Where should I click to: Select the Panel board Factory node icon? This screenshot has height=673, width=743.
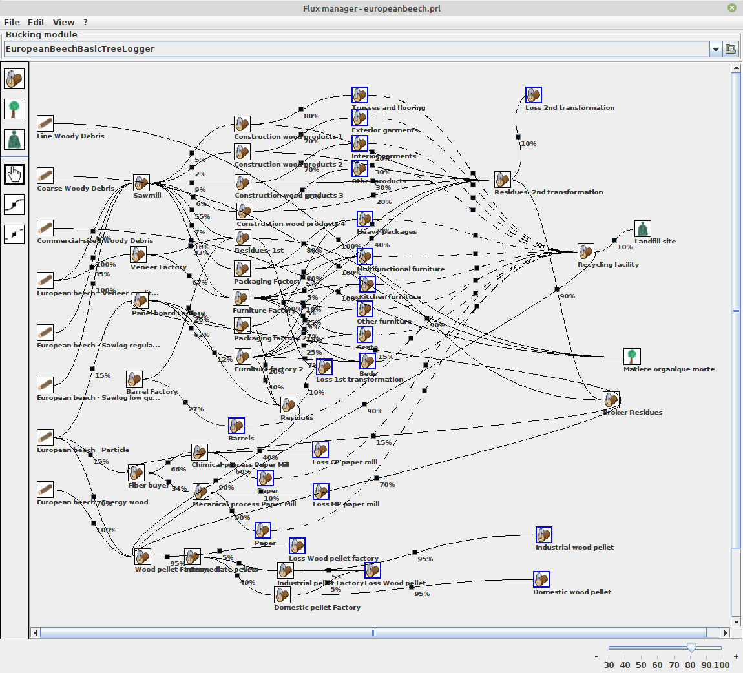point(140,300)
